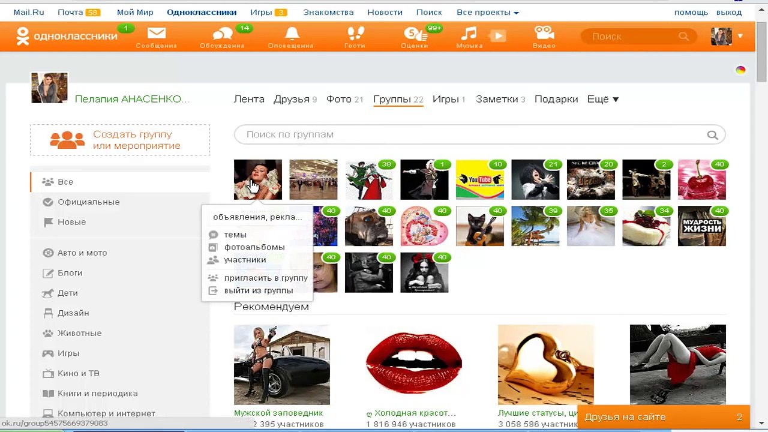Select the Все groups filter

pos(120,182)
